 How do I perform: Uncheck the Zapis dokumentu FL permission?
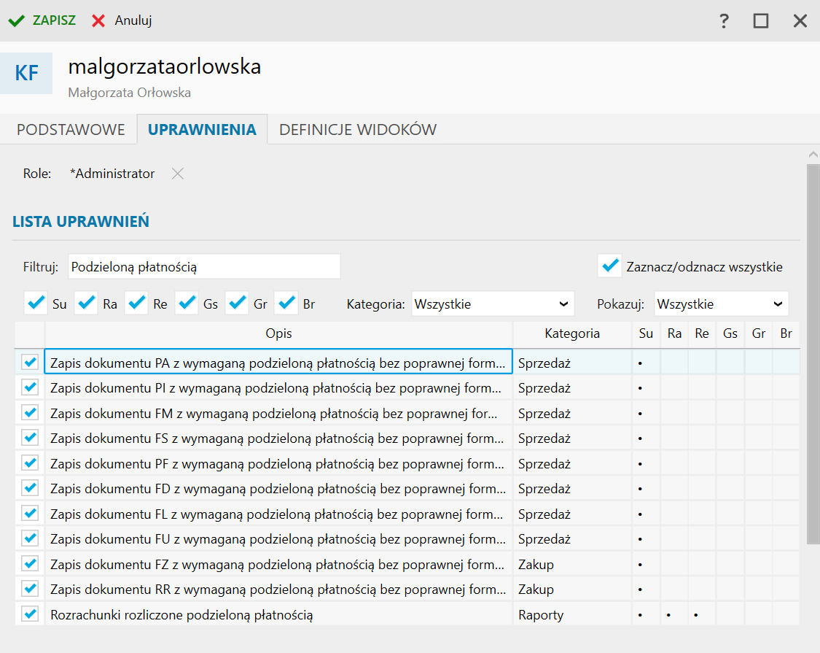click(31, 513)
